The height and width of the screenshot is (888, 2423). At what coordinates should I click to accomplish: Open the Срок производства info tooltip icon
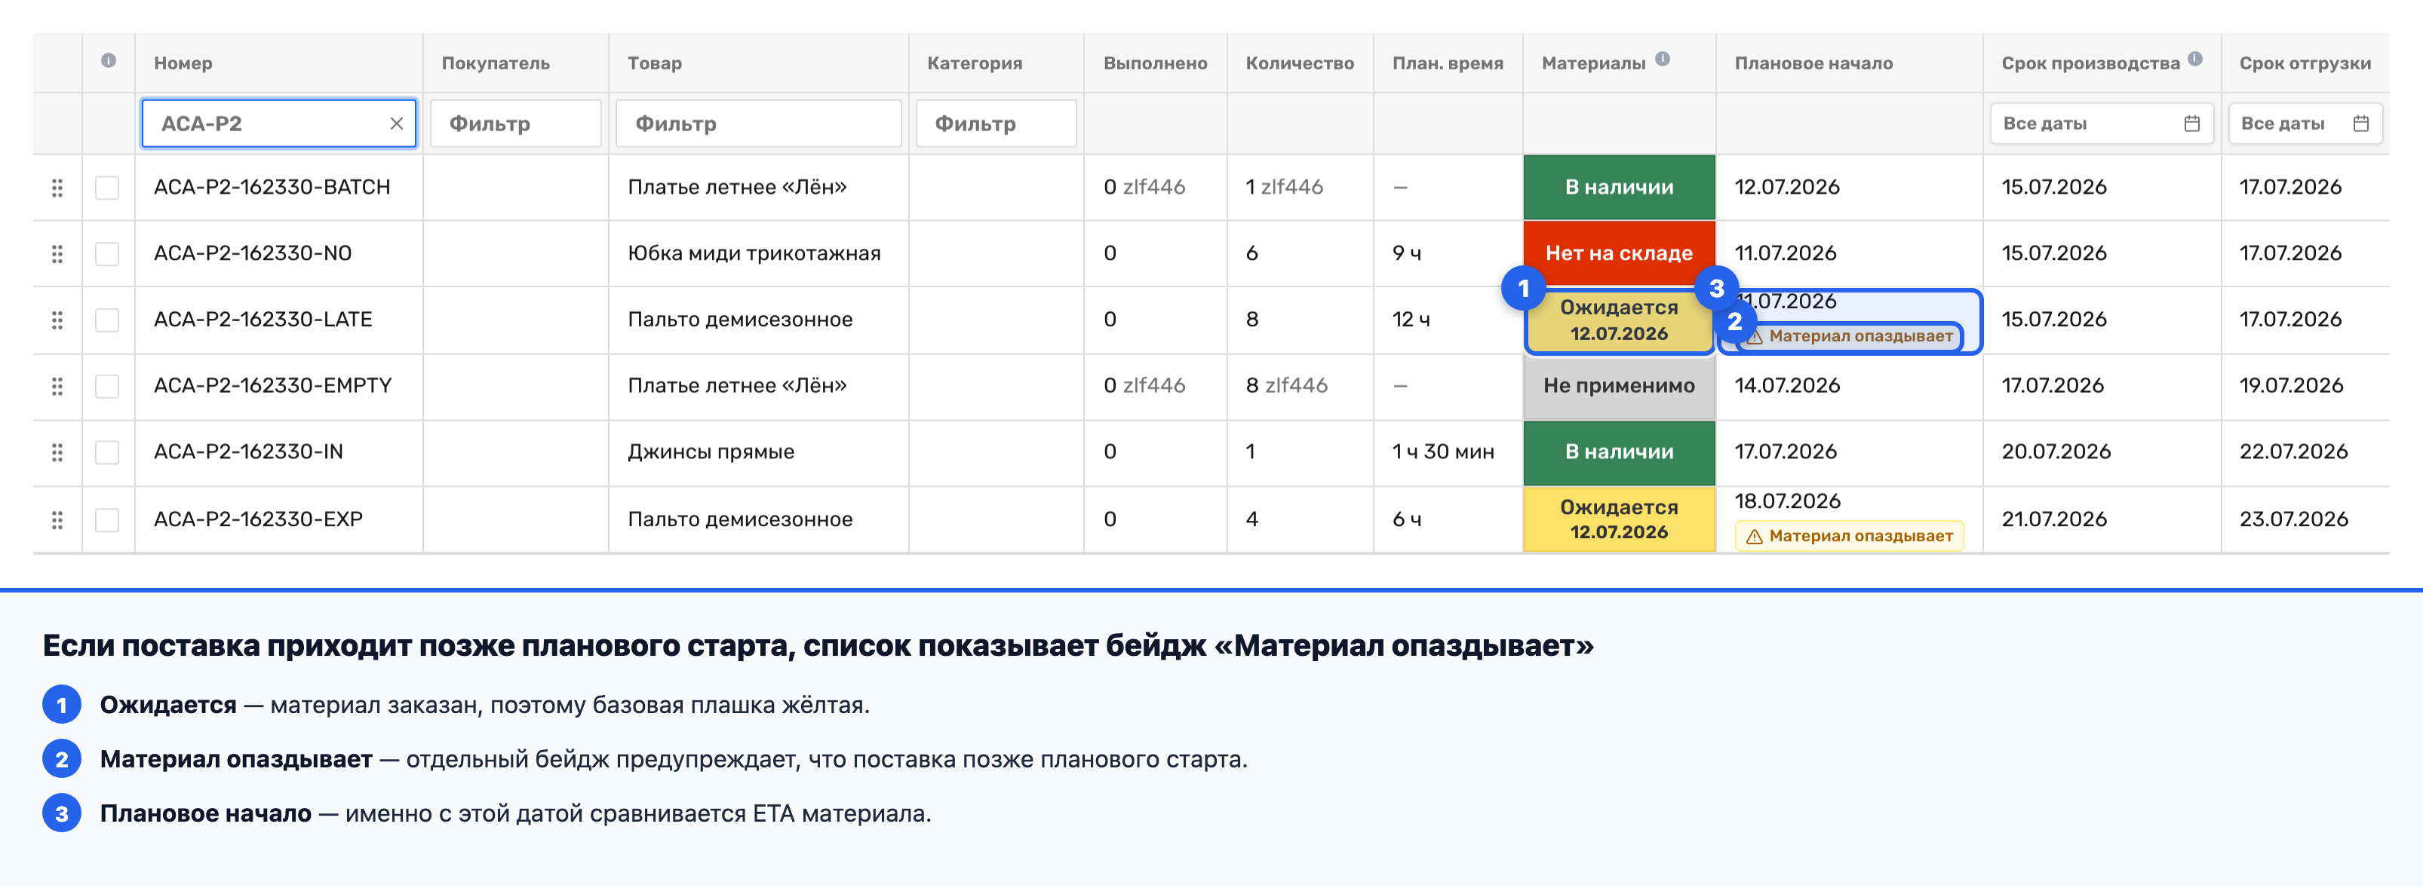[2195, 58]
